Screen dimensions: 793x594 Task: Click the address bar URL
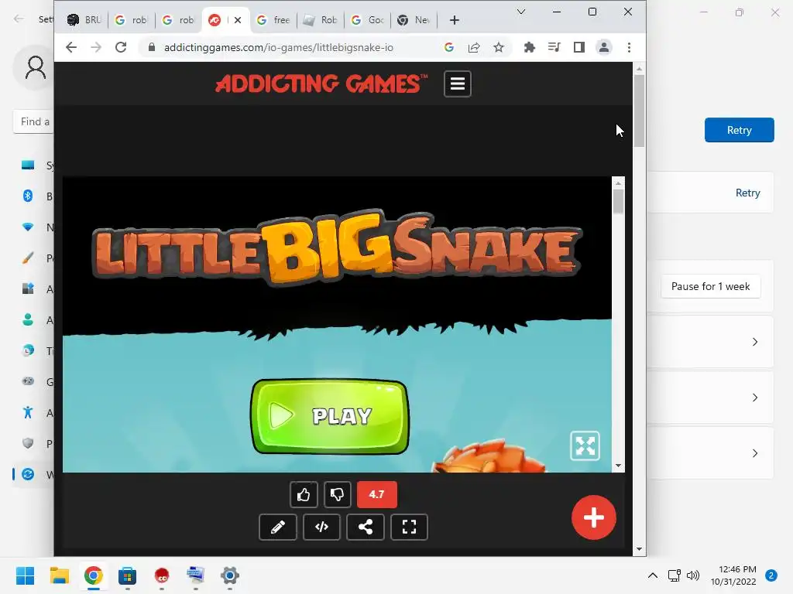tap(279, 47)
